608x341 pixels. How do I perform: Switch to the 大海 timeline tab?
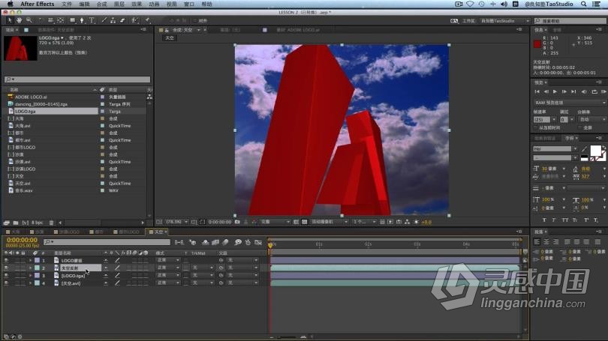14,232
